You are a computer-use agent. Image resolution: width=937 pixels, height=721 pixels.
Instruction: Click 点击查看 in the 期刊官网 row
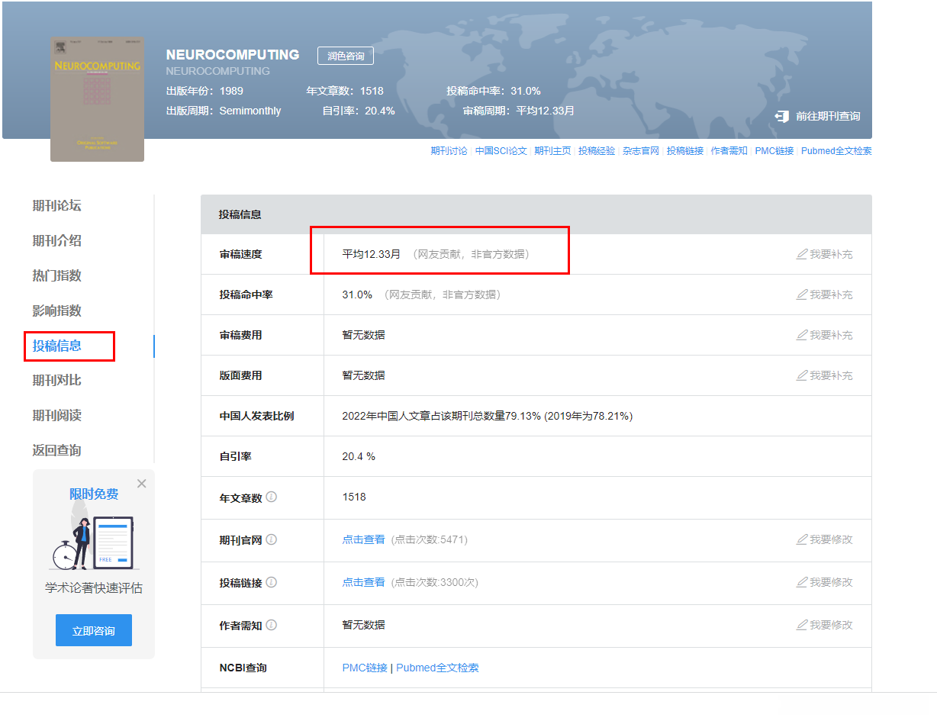click(x=364, y=539)
